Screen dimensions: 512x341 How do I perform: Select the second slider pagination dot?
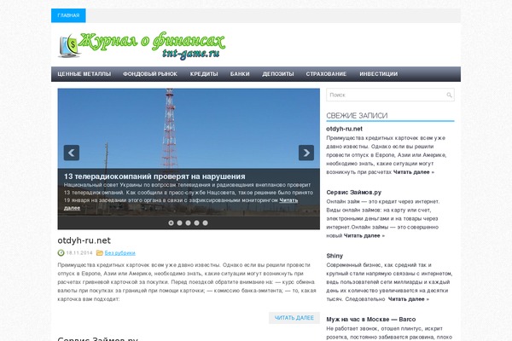point(179,223)
